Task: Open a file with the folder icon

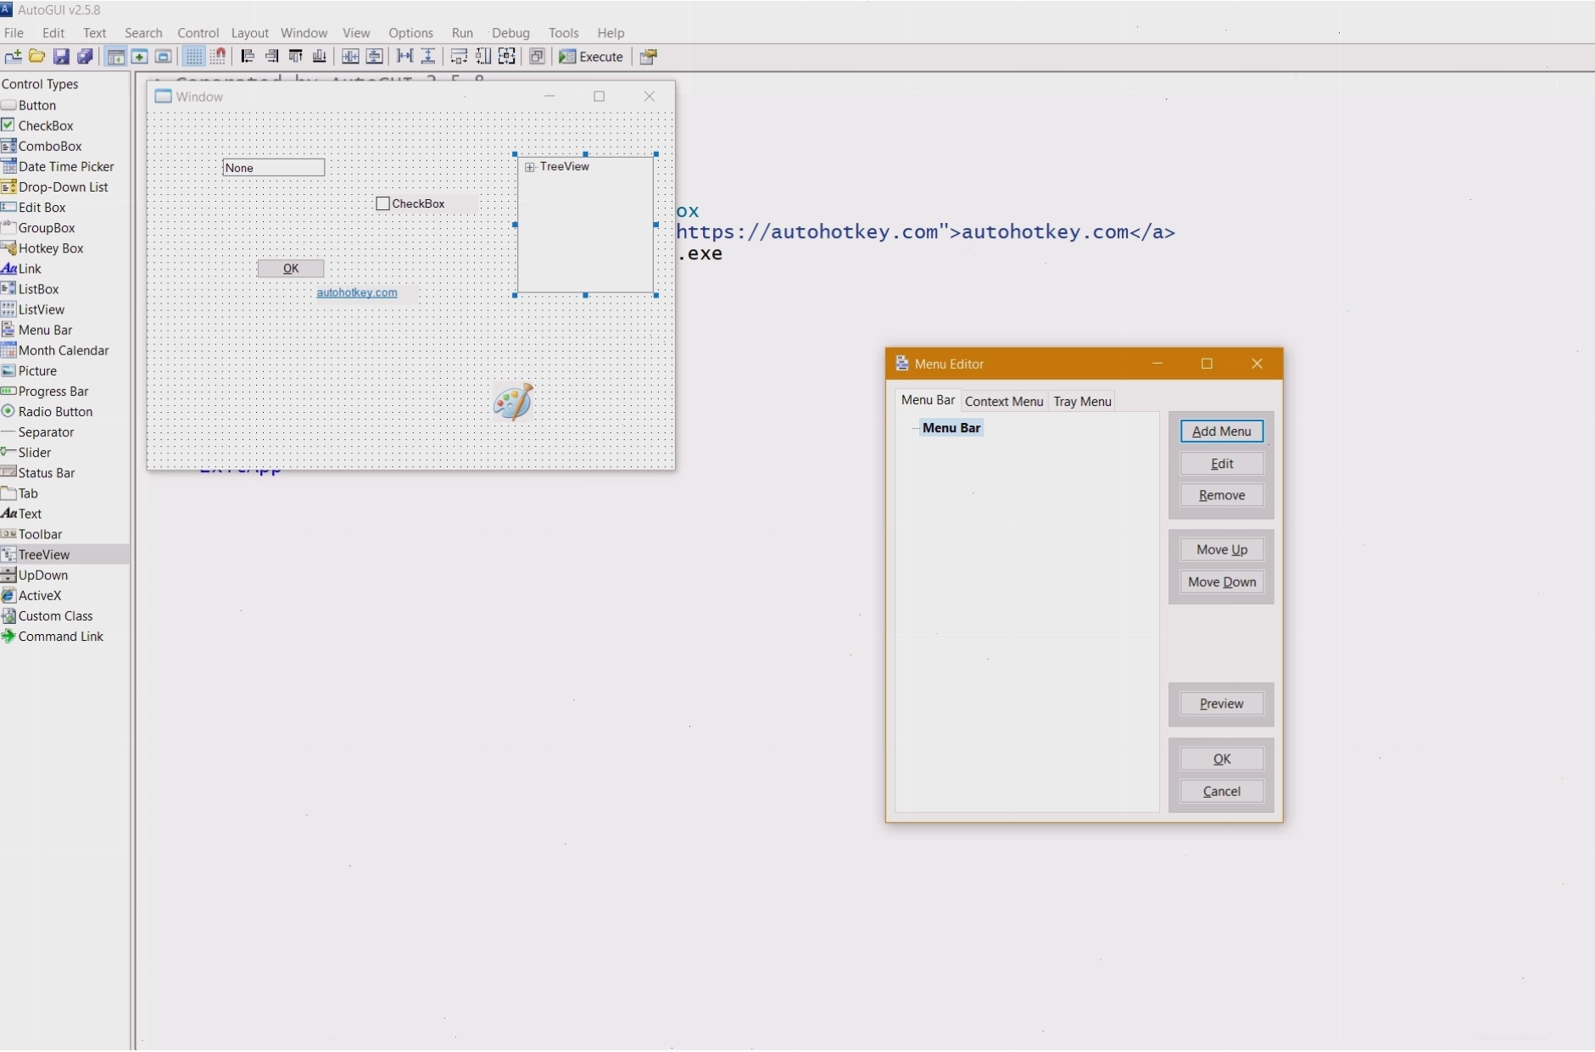Action: [36, 57]
